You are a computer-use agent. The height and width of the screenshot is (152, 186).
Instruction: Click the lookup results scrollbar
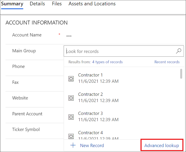[x=181, y=74]
